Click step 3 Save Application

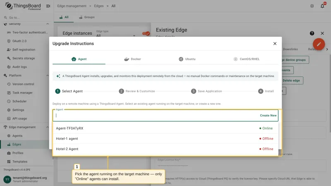coord(206,91)
